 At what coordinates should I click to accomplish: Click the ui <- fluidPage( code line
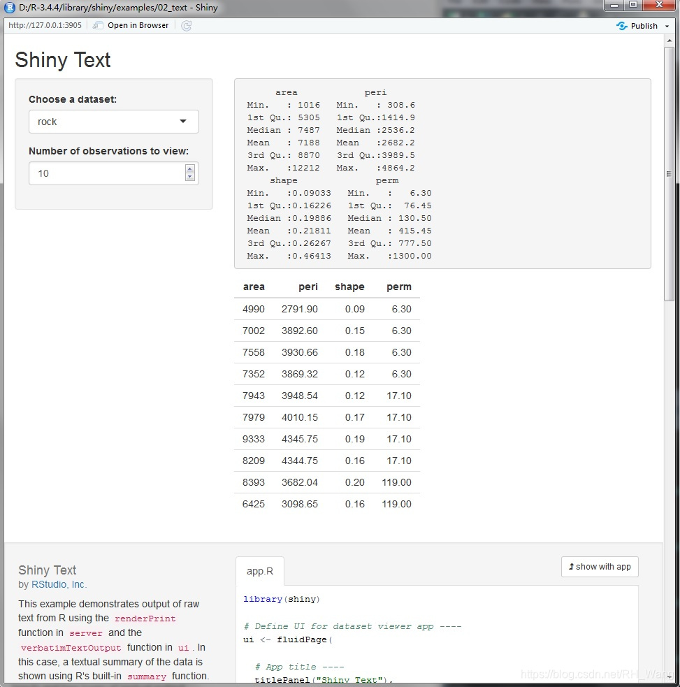(x=288, y=639)
